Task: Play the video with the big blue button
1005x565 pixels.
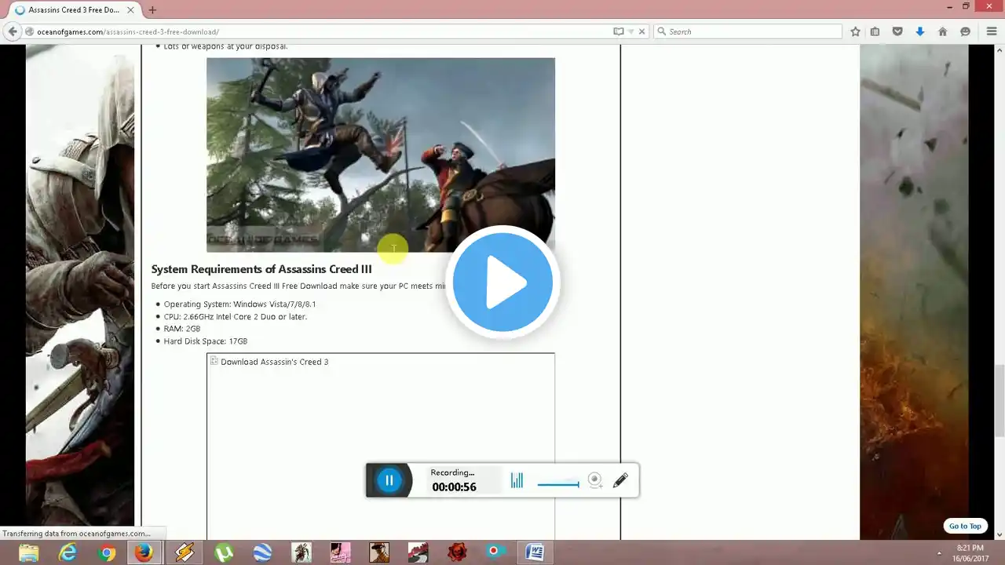Action: [x=502, y=282]
